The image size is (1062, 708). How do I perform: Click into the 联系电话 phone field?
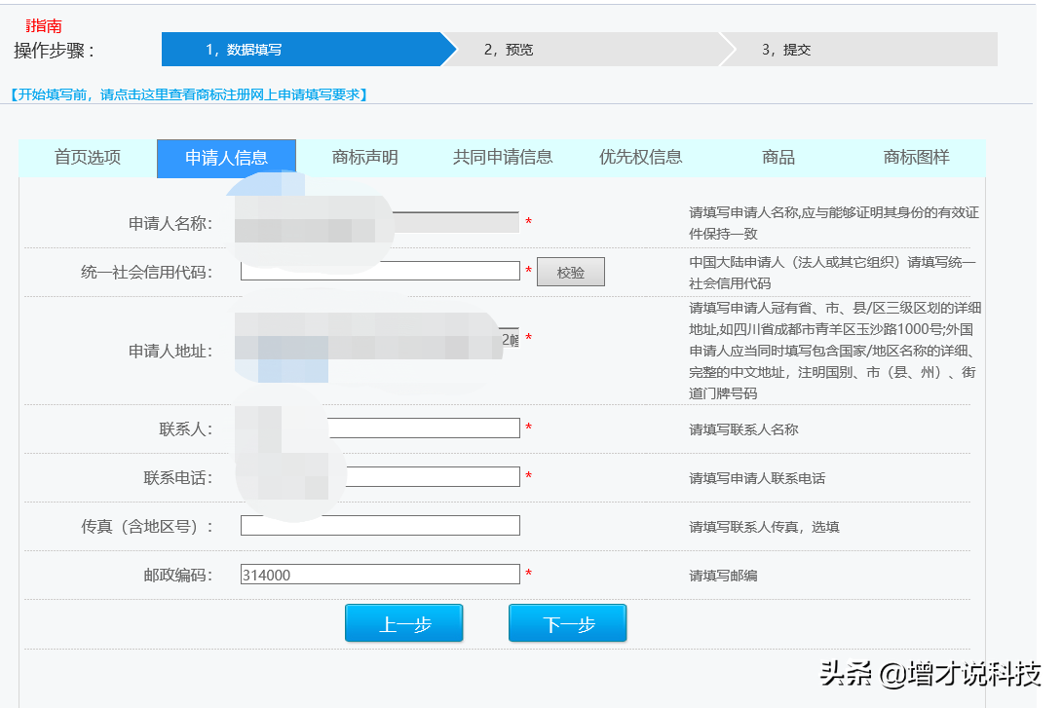(x=434, y=477)
